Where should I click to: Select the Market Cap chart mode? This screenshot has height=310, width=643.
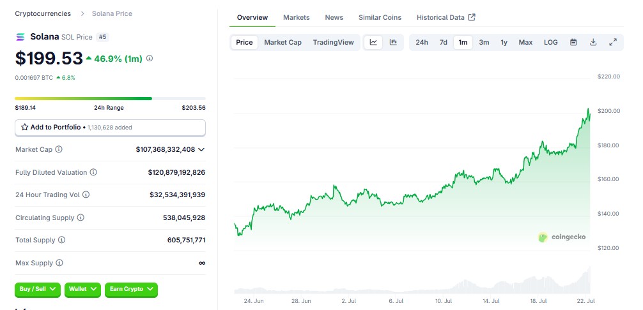click(x=283, y=42)
